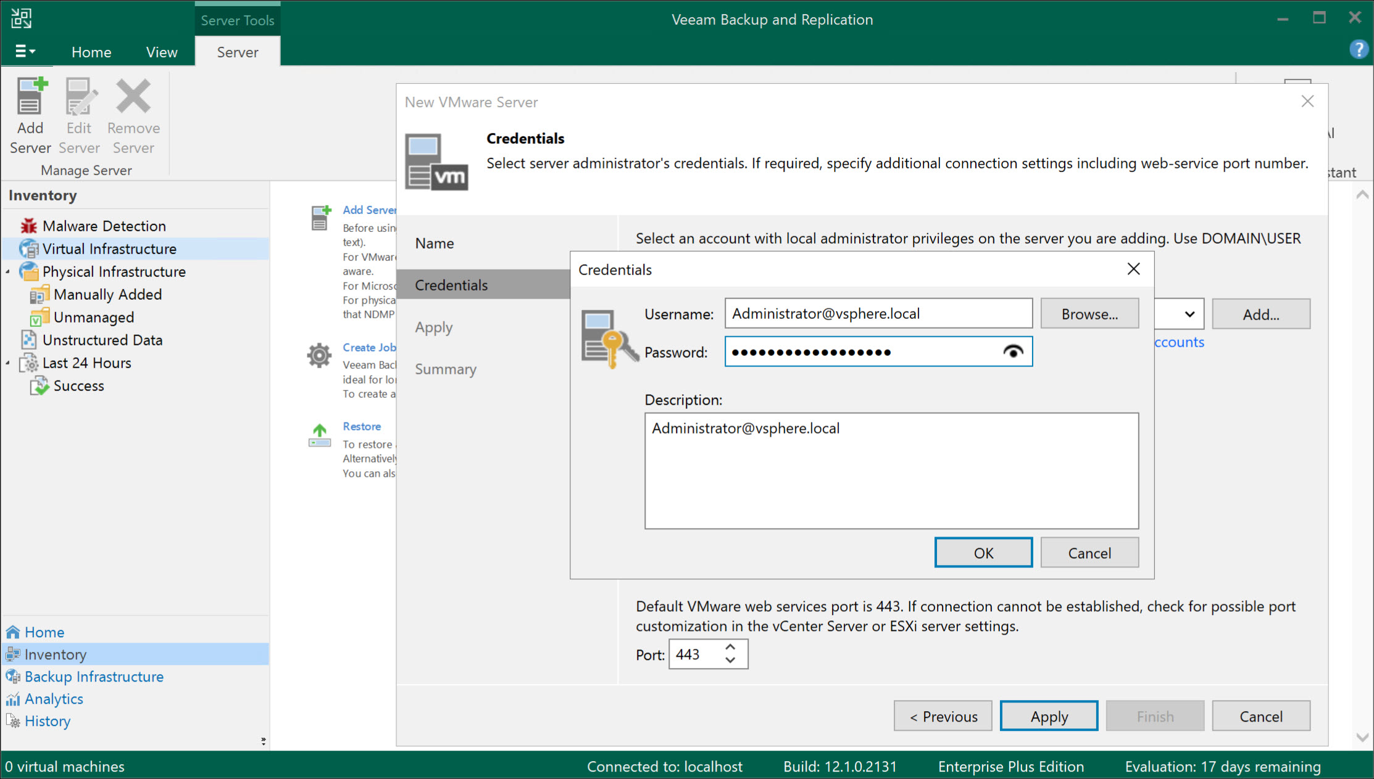Increase port number with up arrow
1374x779 pixels.
pos(730,647)
